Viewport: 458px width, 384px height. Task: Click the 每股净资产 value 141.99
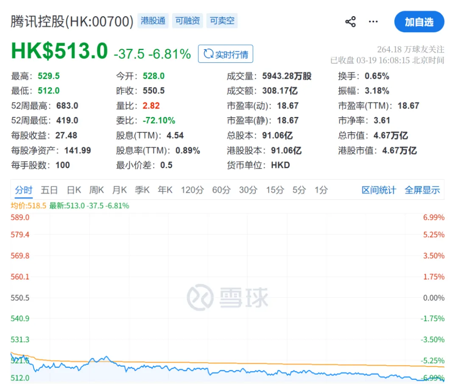click(78, 150)
